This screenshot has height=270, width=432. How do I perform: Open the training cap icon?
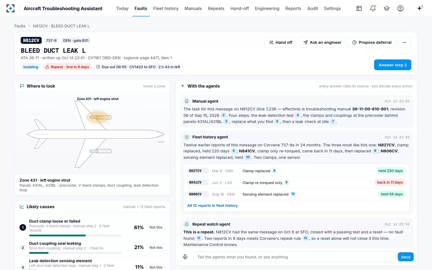[387, 8]
